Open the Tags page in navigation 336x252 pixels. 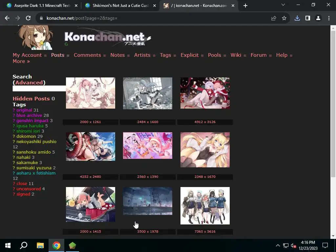pyautogui.click(x=165, y=55)
